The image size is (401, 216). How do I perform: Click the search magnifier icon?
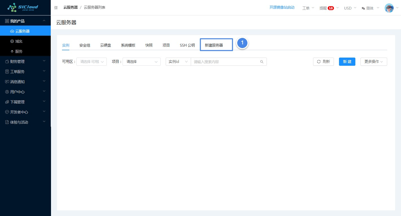click(262, 62)
